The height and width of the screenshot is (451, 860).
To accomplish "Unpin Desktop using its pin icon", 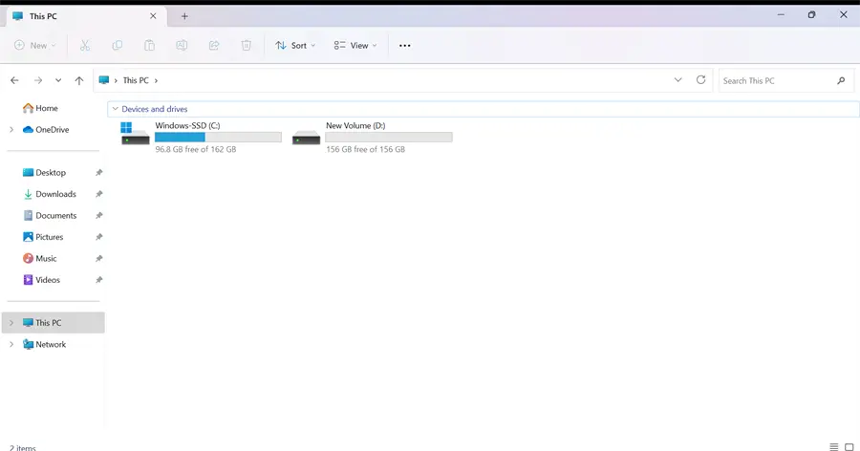I will click(x=98, y=173).
